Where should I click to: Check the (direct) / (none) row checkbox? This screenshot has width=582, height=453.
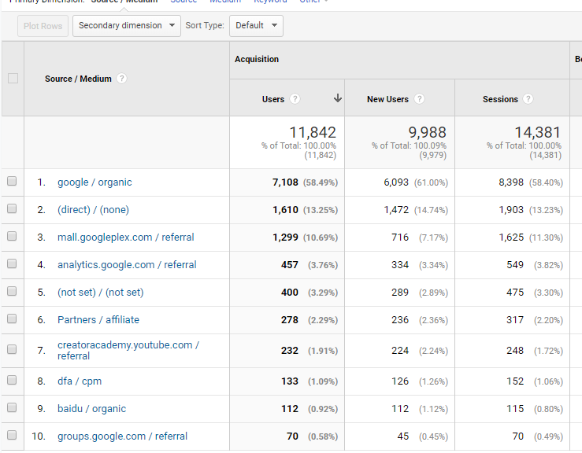[x=12, y=208]
